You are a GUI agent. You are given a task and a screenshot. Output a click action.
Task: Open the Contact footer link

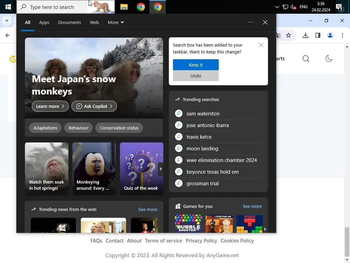115,241
